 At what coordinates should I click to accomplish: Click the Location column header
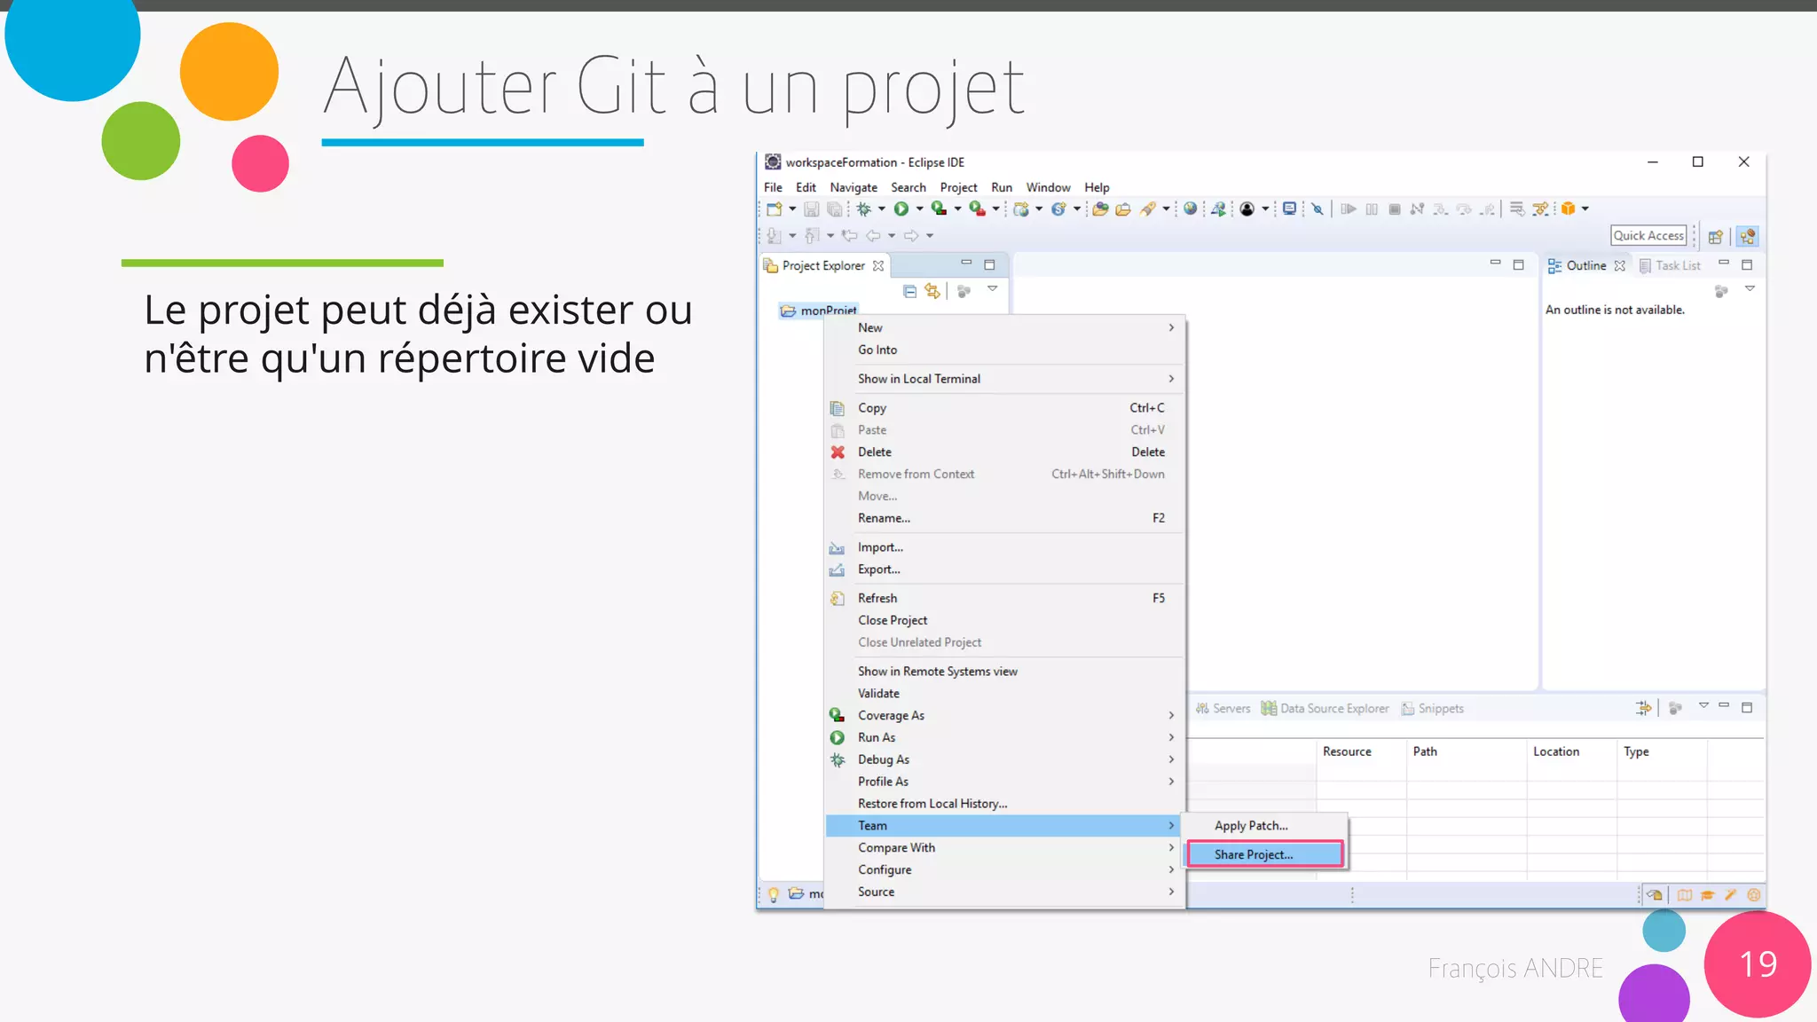click(x=1556, y=751)
